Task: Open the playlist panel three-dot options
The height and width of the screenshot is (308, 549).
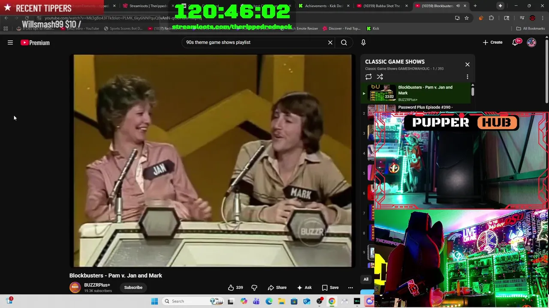Action: tap(468, 77)
